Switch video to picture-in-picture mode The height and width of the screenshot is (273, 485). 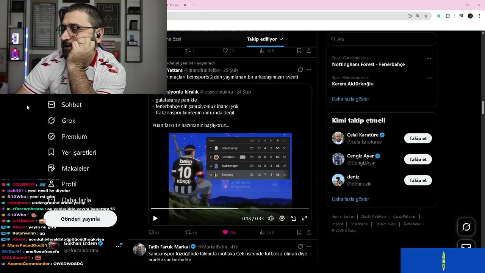tap(293, 218)
